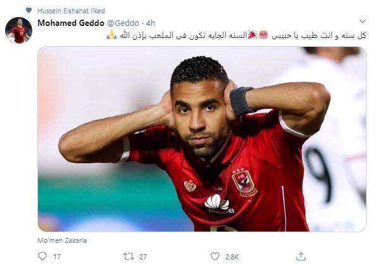
Task: Click the reply speech bubble icon
Action: (42, 256)
